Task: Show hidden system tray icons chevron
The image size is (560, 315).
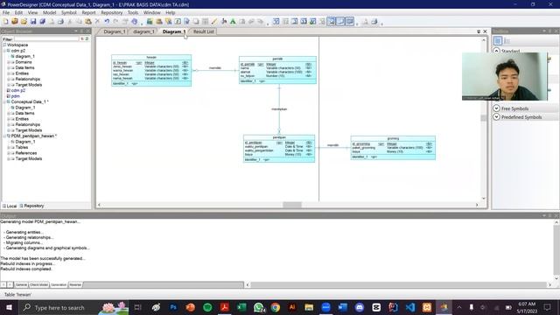Action: 459,307
